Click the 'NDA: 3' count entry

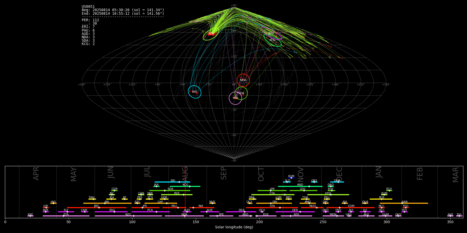(x=88, y=37)
